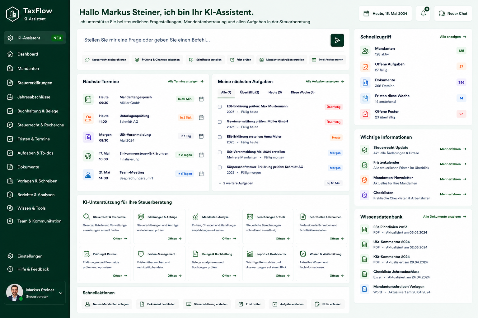This screenshot has height=318, width=478.
Task: Click the Fristen-Management clock icon
Action: 141,254
